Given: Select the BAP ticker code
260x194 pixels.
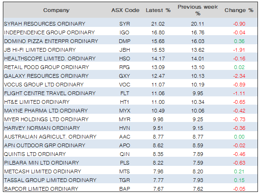Looking at the screenshot, I should pos(124,189).
